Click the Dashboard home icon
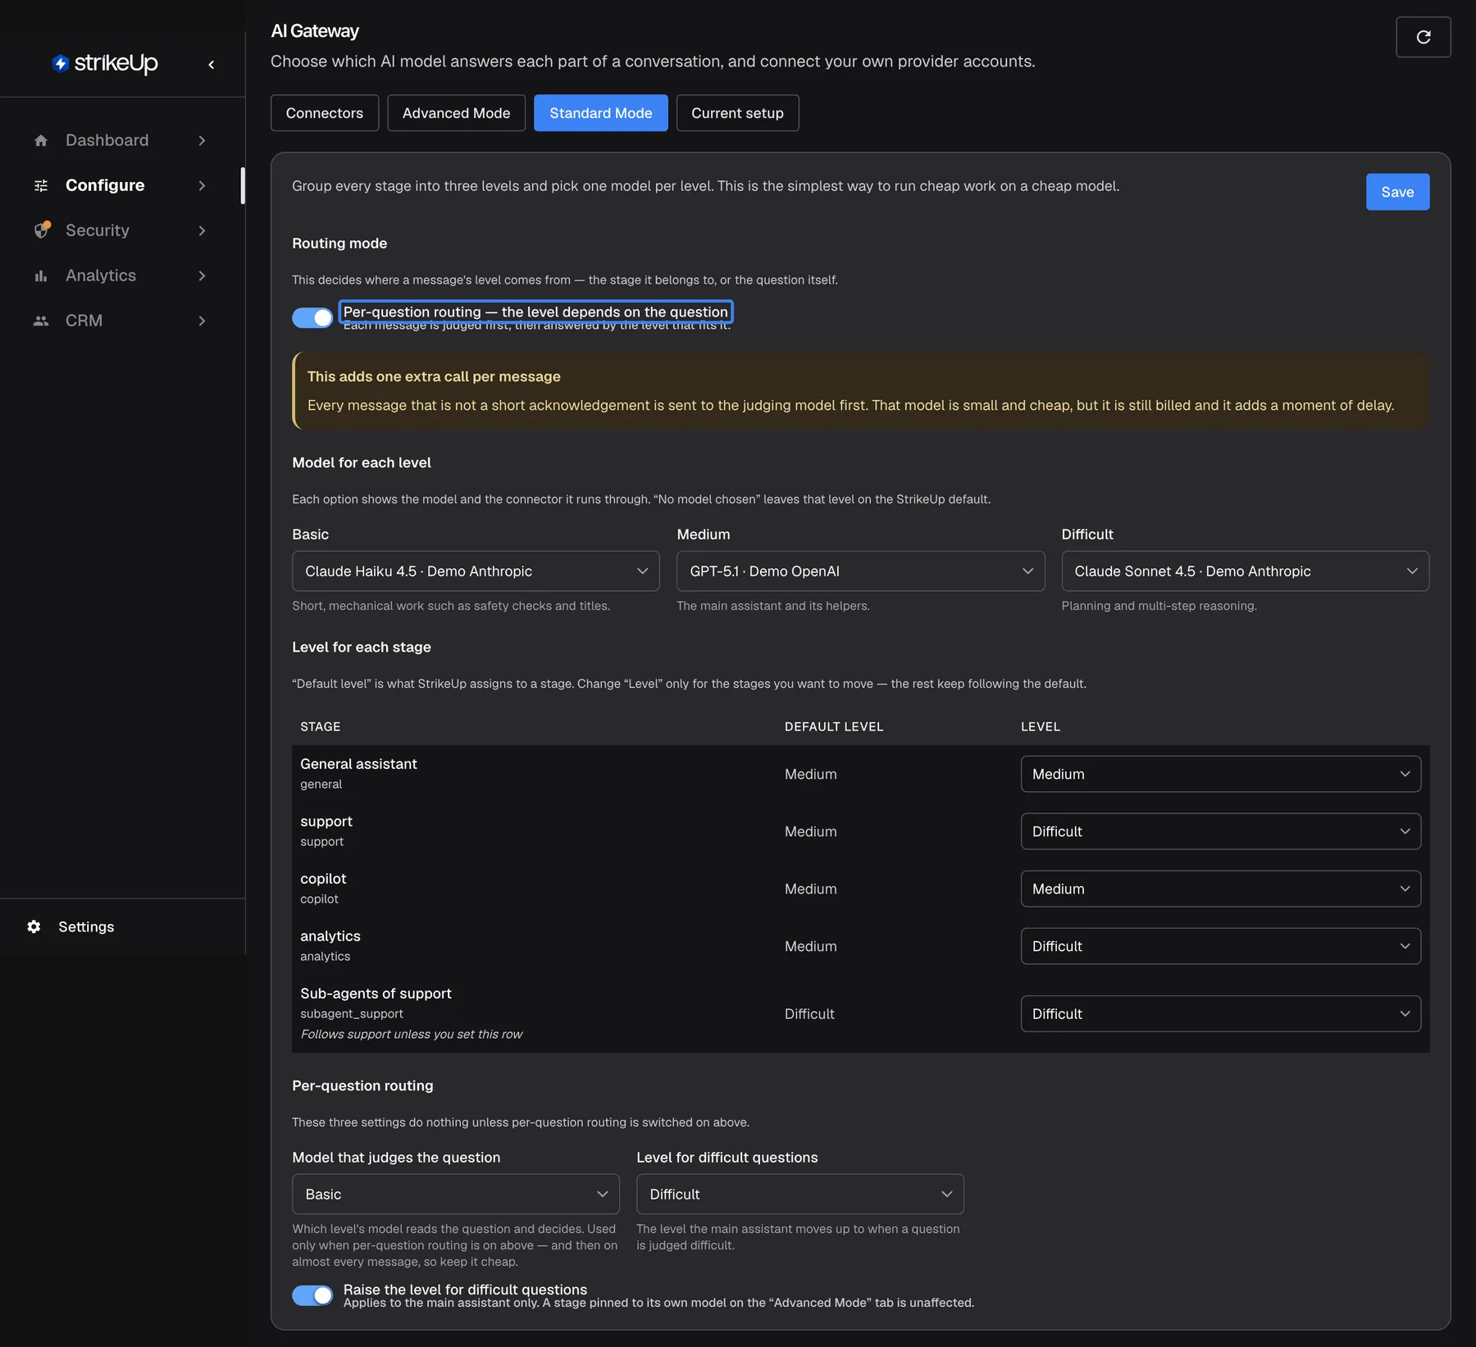This screenshot has width=1476, height=1347. coord(41,140)
